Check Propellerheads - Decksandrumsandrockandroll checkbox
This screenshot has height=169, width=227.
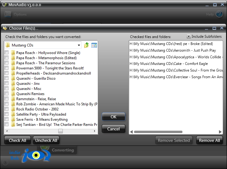coord(7,73)
